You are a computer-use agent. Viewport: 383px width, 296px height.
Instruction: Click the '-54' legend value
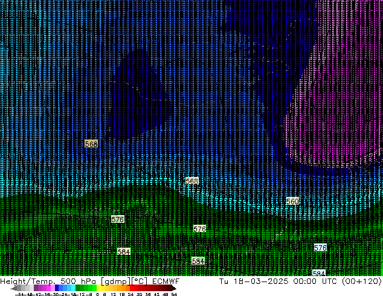point(19,294)
